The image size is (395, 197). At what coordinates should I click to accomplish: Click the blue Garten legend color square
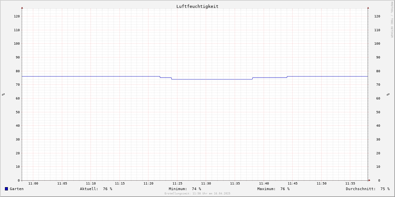[x=6, y=189]
